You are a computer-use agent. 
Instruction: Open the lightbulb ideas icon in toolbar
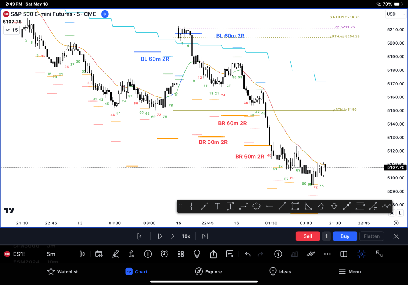[x=196, y=254]
